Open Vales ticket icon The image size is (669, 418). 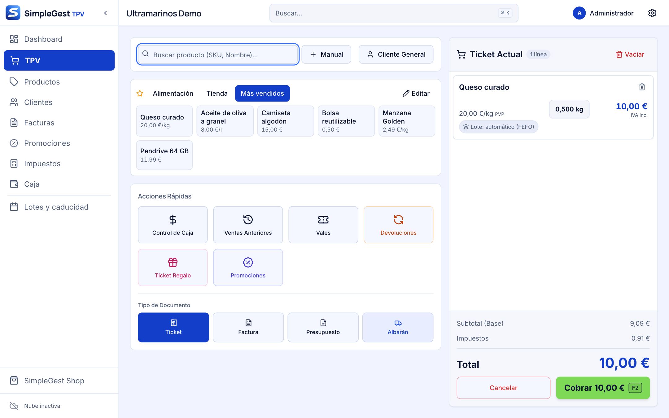pos(323,225)
